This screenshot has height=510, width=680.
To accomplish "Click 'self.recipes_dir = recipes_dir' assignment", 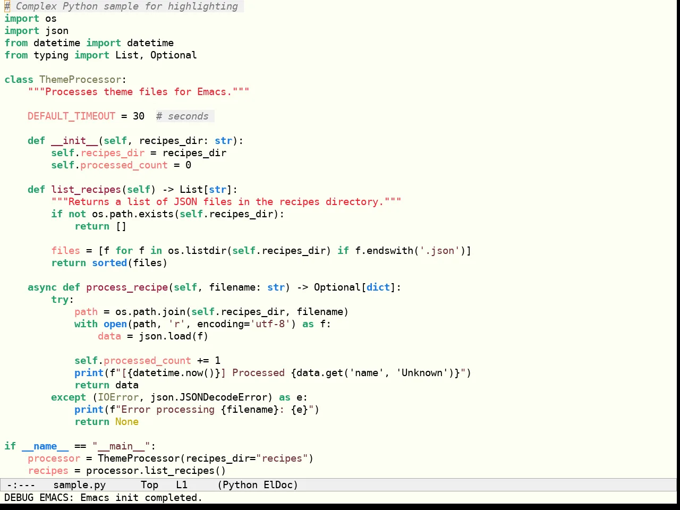I will (139, 153).
